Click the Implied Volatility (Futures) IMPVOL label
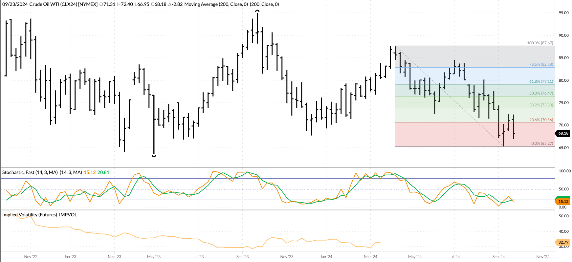 39,215
